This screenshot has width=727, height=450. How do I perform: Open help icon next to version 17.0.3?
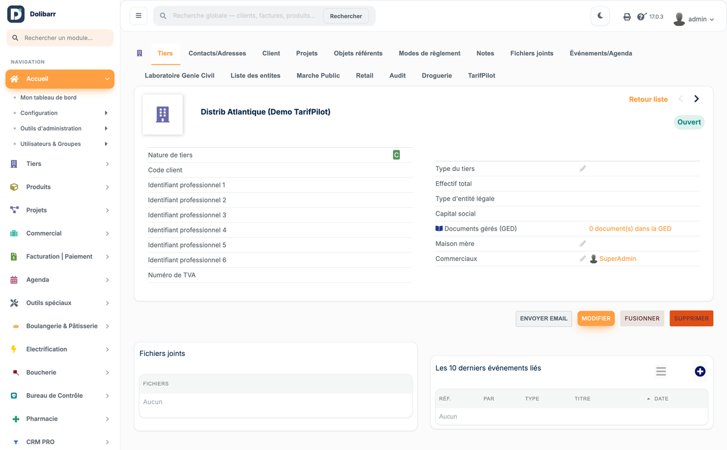(642, 17)
